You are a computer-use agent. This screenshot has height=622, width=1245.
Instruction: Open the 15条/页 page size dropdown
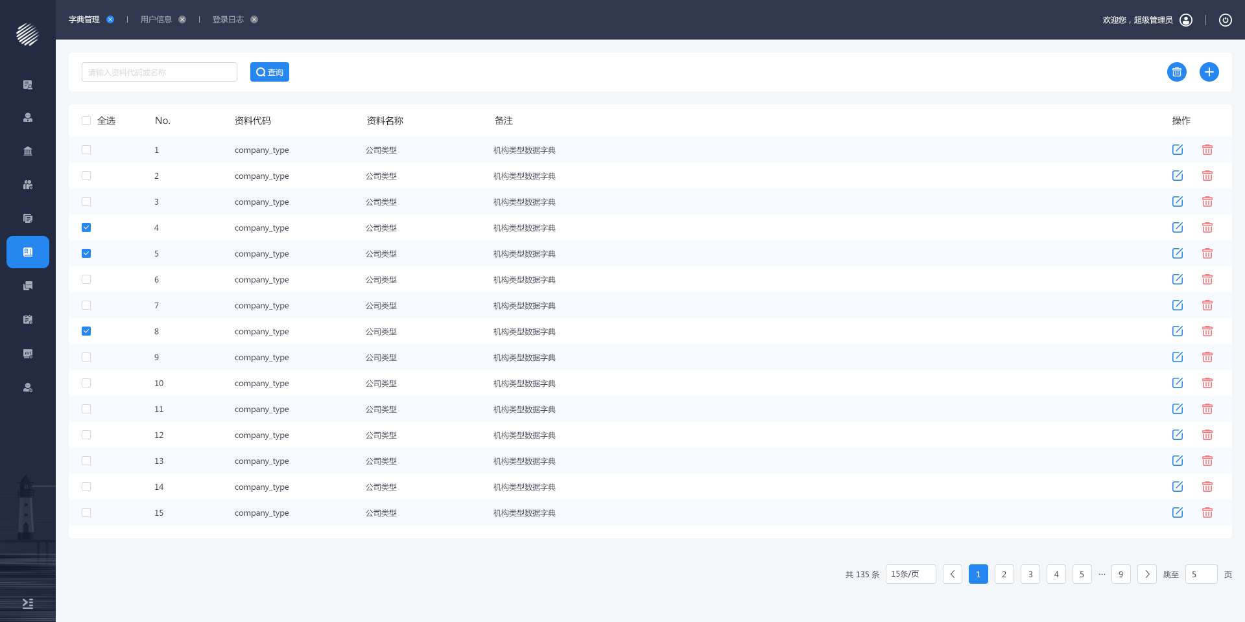click(x=910, y=574)
